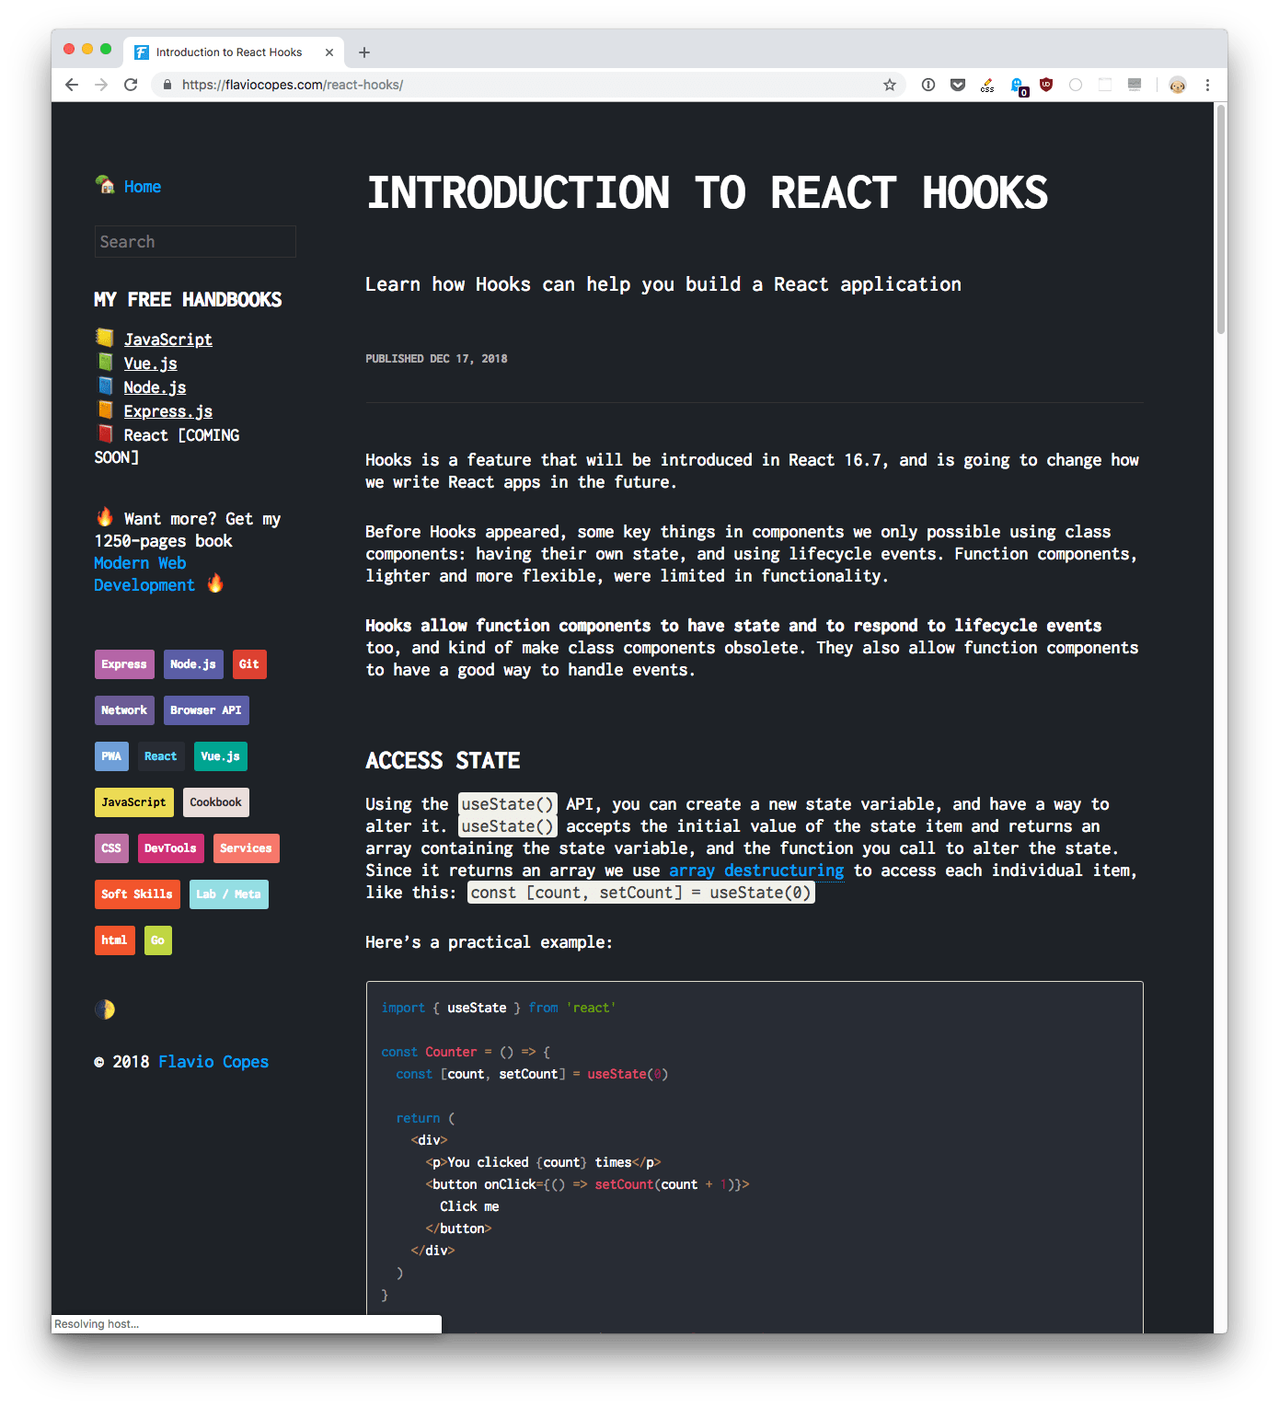Screen dimensions: 1279x1407
Task: Open the CSS pencil extension icon
Action: [987, 85]
